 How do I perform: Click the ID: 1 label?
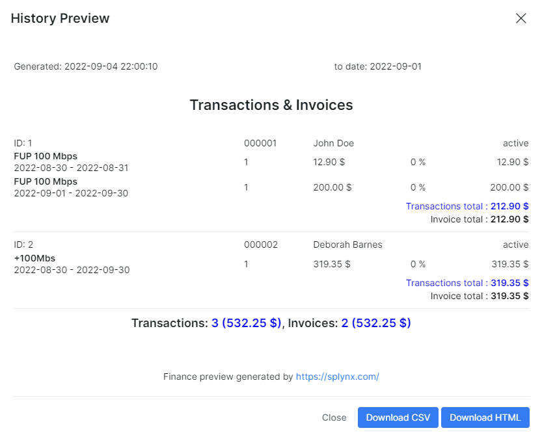pos(23,143)
